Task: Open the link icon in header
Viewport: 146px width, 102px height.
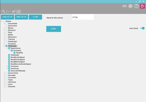Action: [124, 6]
